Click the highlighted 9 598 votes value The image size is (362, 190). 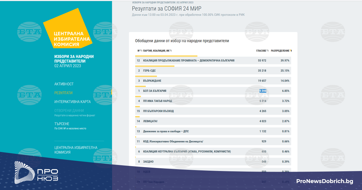coord(262,91)
